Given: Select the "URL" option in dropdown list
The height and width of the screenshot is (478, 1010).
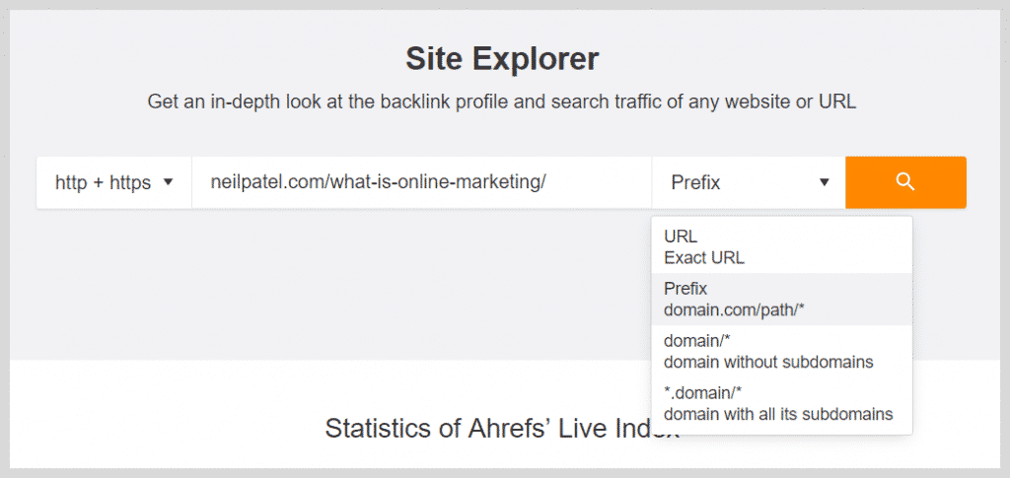Looking at the screenshot, I should point(681,237).
